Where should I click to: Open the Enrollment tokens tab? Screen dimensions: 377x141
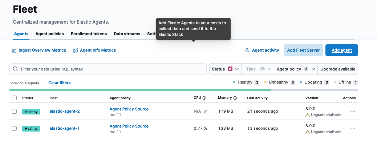(89, 34)
